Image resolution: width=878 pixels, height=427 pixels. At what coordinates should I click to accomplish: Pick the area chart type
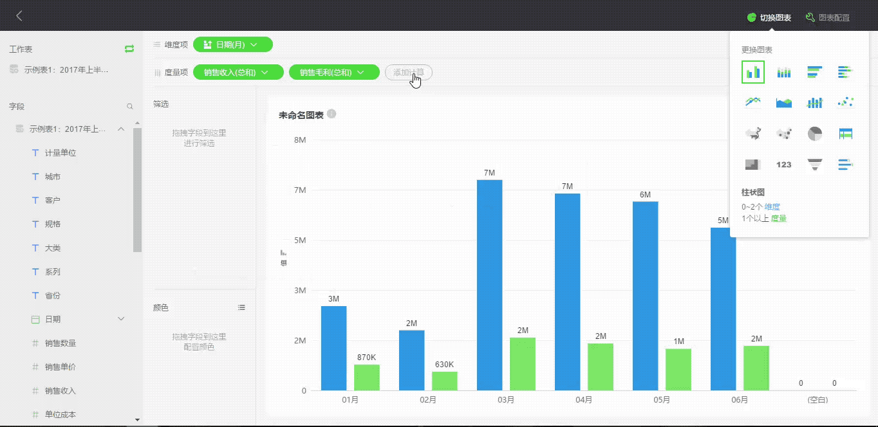coord(783,102)
